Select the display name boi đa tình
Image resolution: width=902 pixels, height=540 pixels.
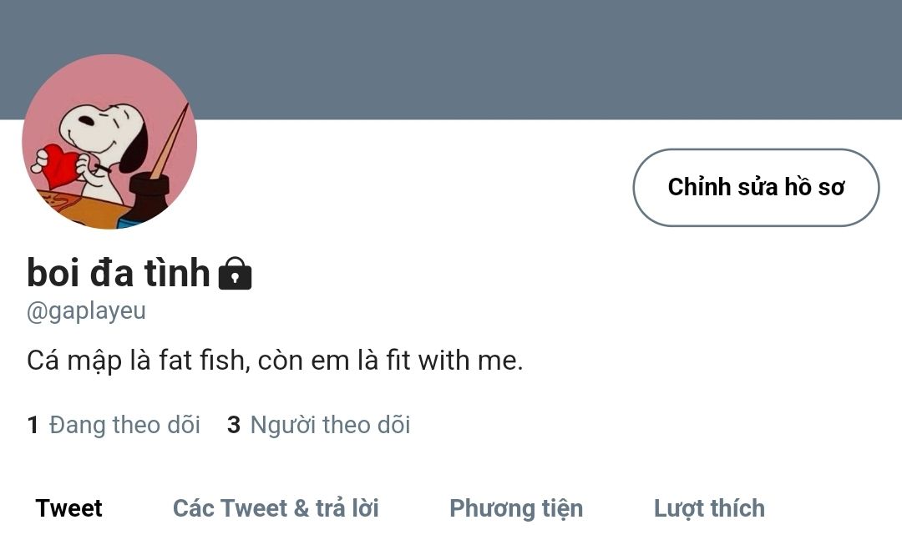119,273
